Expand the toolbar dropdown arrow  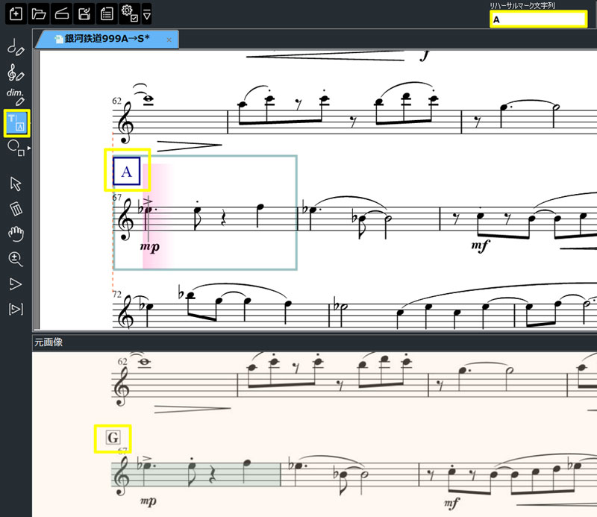pos(146,14)
